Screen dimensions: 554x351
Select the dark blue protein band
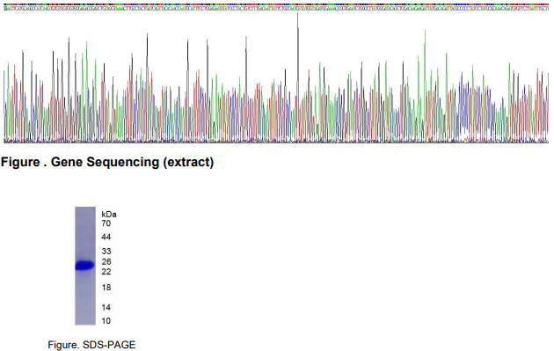(x=84, y=265)
